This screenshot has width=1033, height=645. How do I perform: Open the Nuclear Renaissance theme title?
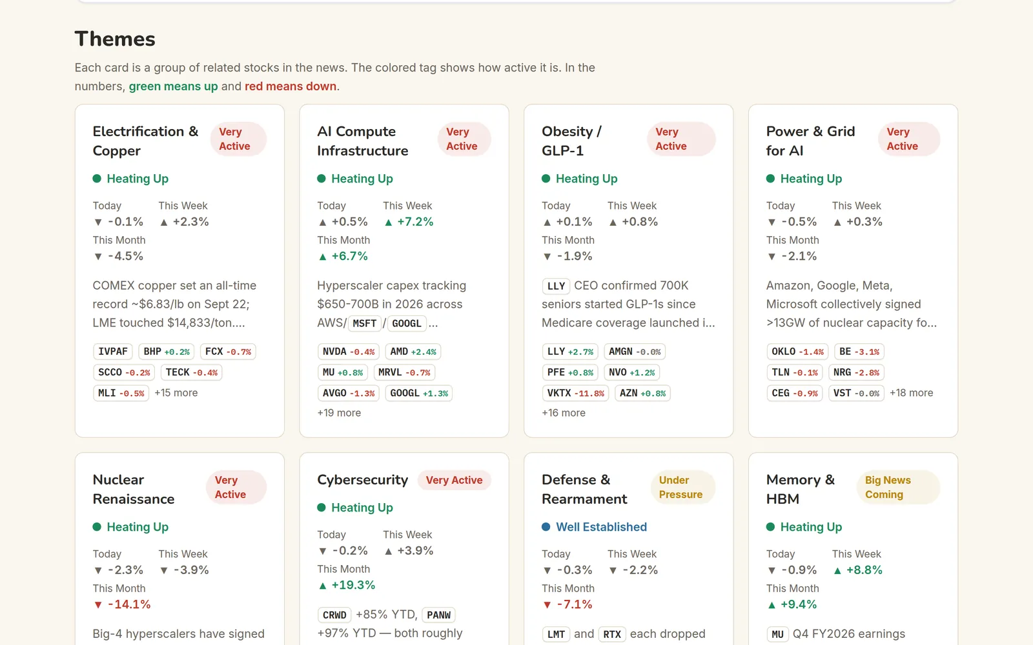pyautogui.click(x=134, y=489)
